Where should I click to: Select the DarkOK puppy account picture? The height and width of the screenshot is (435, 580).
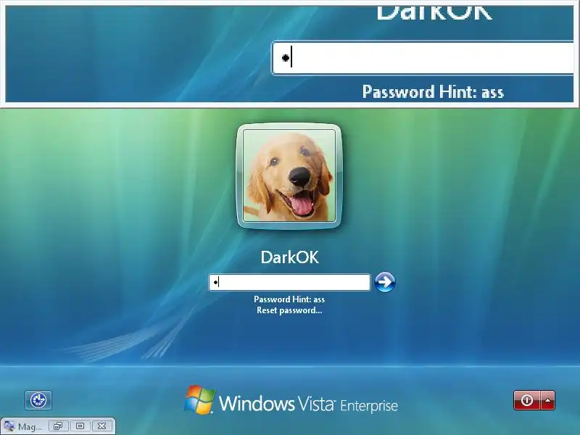pos(289,175)
